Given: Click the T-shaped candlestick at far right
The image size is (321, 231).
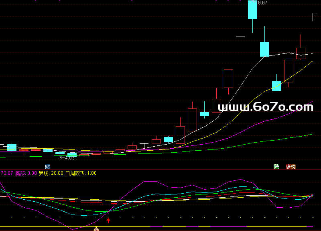Looking at the screenshot, I should 313,15.
